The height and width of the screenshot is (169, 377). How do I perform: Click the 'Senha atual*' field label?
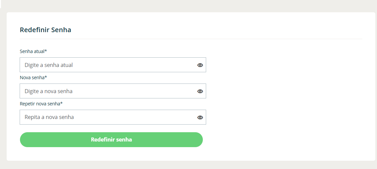pyautogui.click(x=33, y=51)
